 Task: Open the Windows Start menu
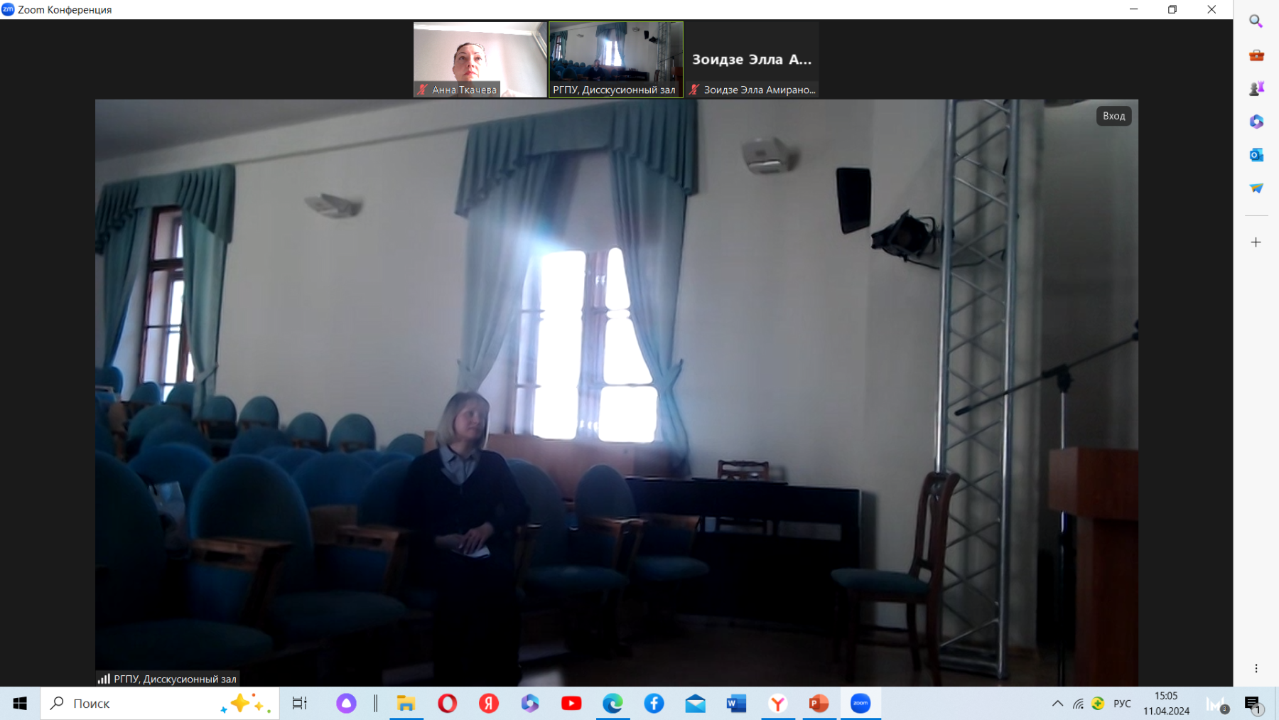pos(20,704)
